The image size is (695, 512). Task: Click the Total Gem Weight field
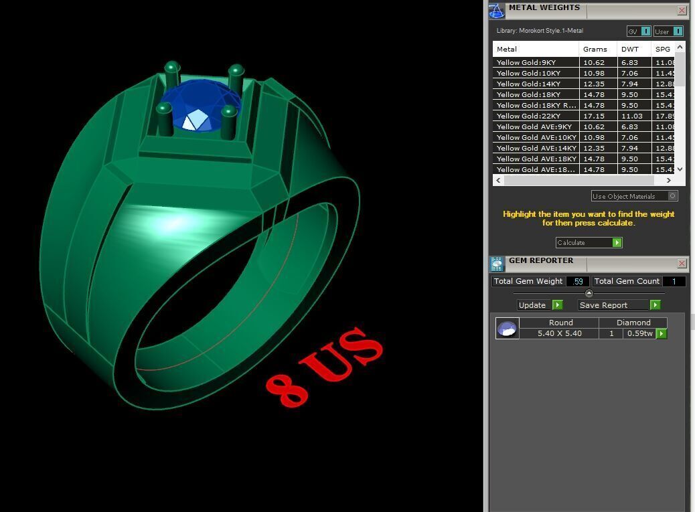578,281
